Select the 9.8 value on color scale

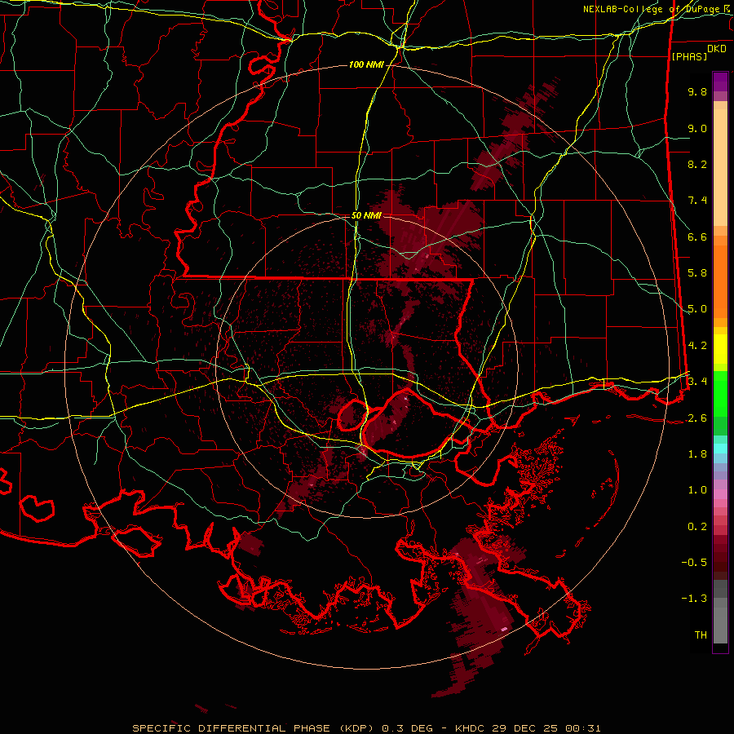click(697, 91)
